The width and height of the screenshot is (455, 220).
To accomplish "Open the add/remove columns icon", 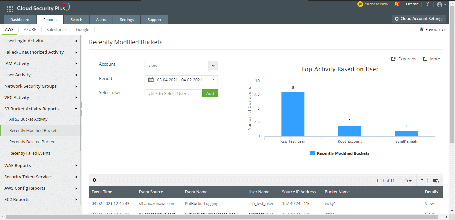I will tap(436, 180).
